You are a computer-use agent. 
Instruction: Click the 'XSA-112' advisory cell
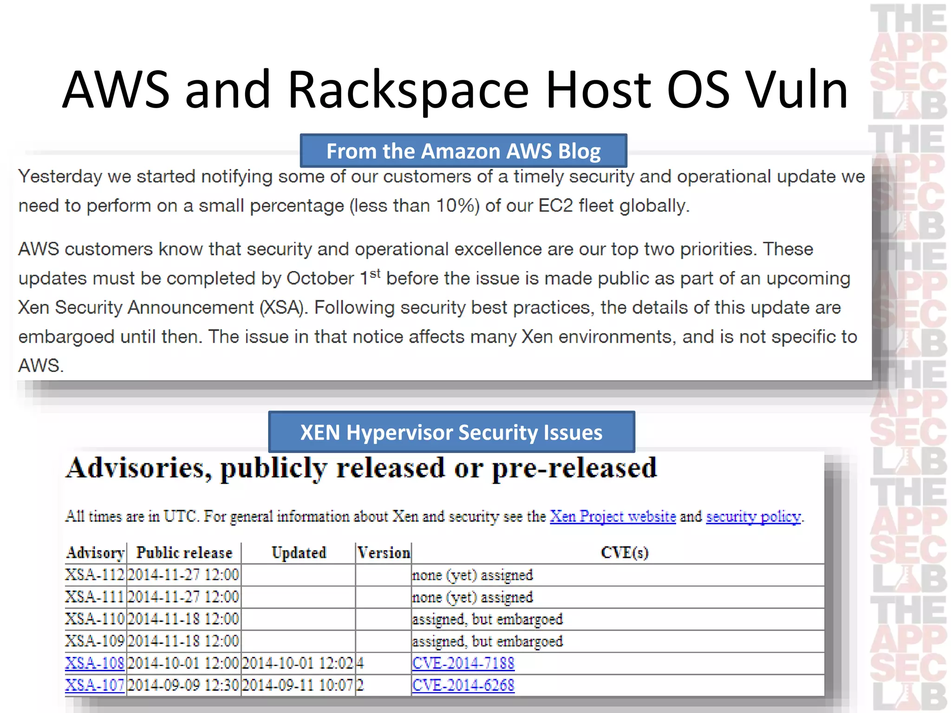click(95, 575)
